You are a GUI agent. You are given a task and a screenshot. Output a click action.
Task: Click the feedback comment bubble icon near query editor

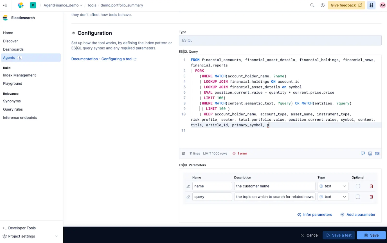pyautogui.click(x=363, y=153)
